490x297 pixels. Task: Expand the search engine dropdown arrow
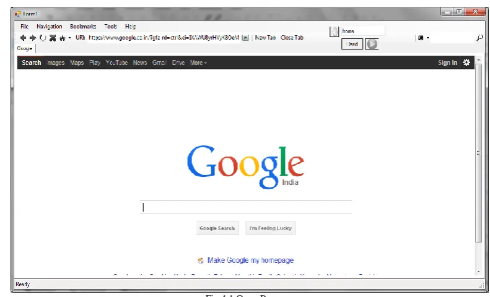coord(428,38)
